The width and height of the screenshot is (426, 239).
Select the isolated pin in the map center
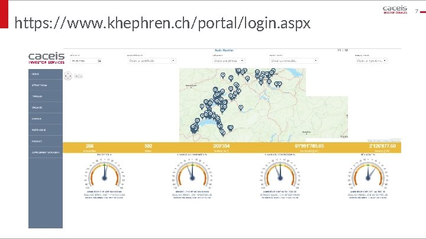point(241,107)
